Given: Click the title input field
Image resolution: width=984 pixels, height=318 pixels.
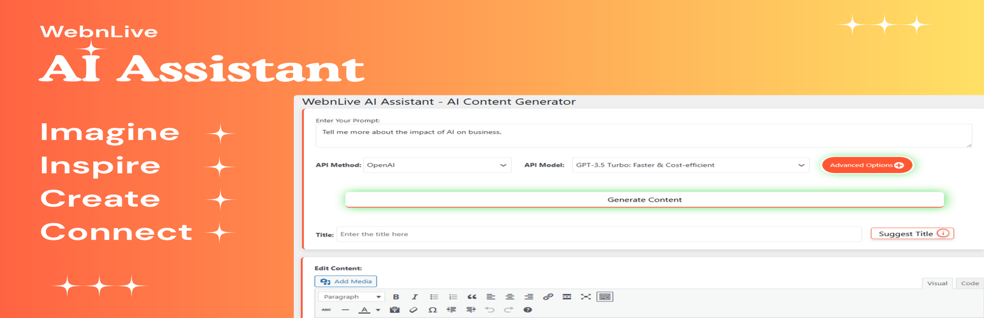Looking at the screenshot, I should 599,234.
